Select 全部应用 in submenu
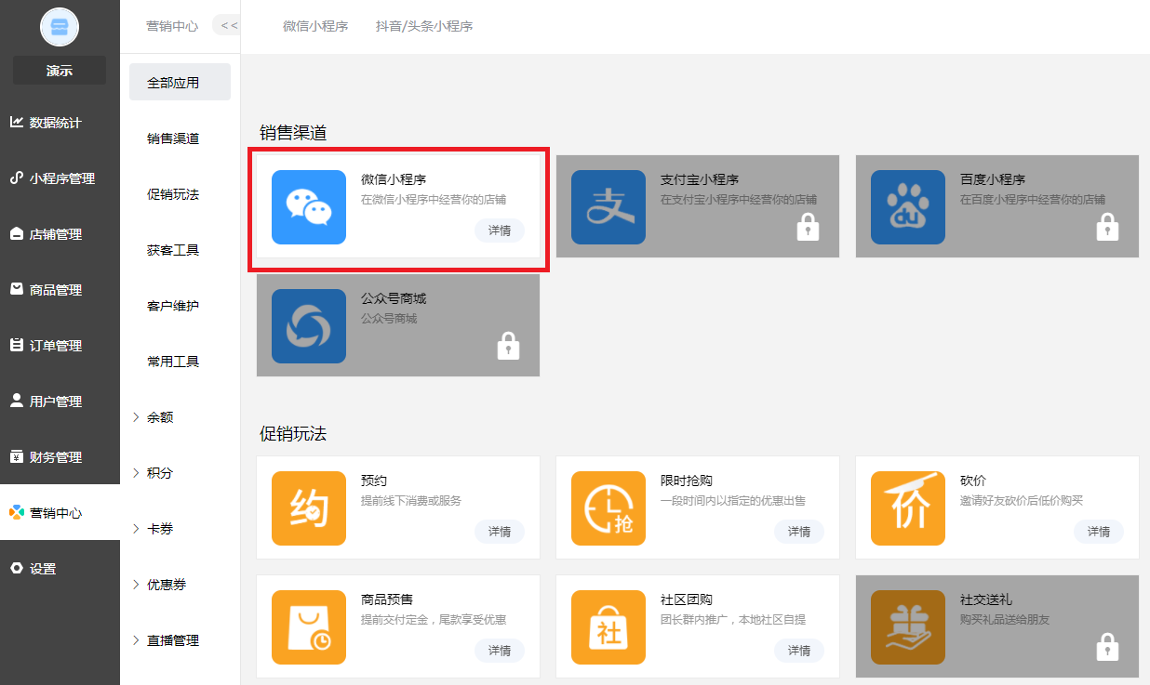The width and height of the screenshot is (1150, 685). 180,82
